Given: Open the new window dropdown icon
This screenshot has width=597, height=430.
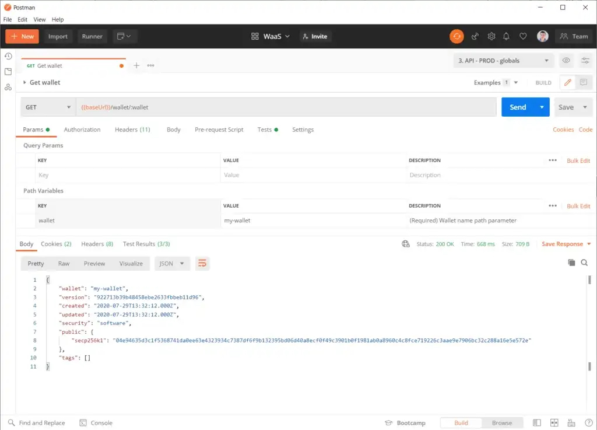Looking at the screenshot, I should point(124,36).
